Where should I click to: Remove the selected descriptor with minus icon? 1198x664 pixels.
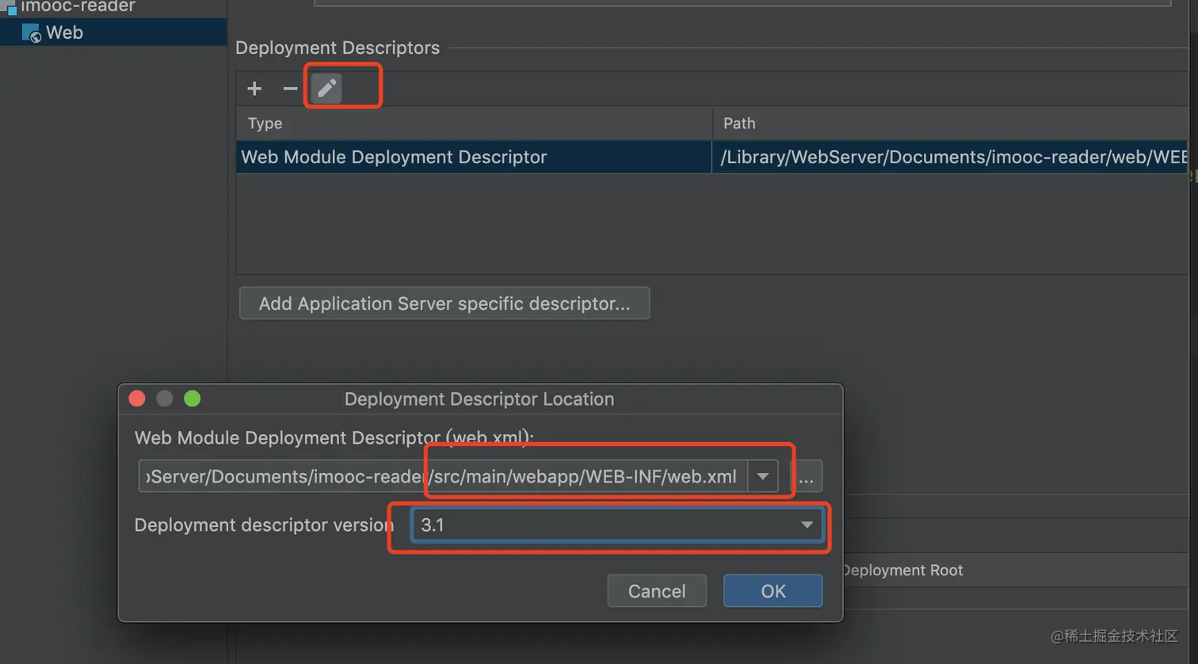pyautogui.click(x=290, y=88)
